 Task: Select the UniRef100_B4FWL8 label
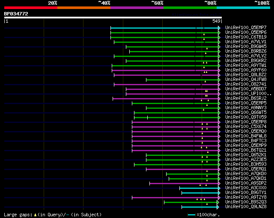click(246, 136)
